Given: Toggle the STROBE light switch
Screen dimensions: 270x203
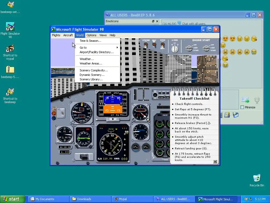Looking at the screenshot, I should tap(146, 45).
